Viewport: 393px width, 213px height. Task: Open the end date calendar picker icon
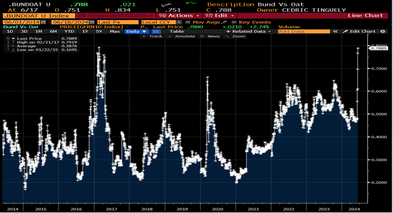click(92, 22)
